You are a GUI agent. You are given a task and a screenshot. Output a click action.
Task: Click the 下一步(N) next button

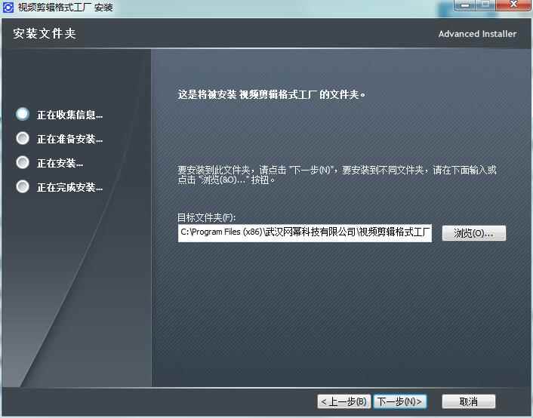coord(400,401)
